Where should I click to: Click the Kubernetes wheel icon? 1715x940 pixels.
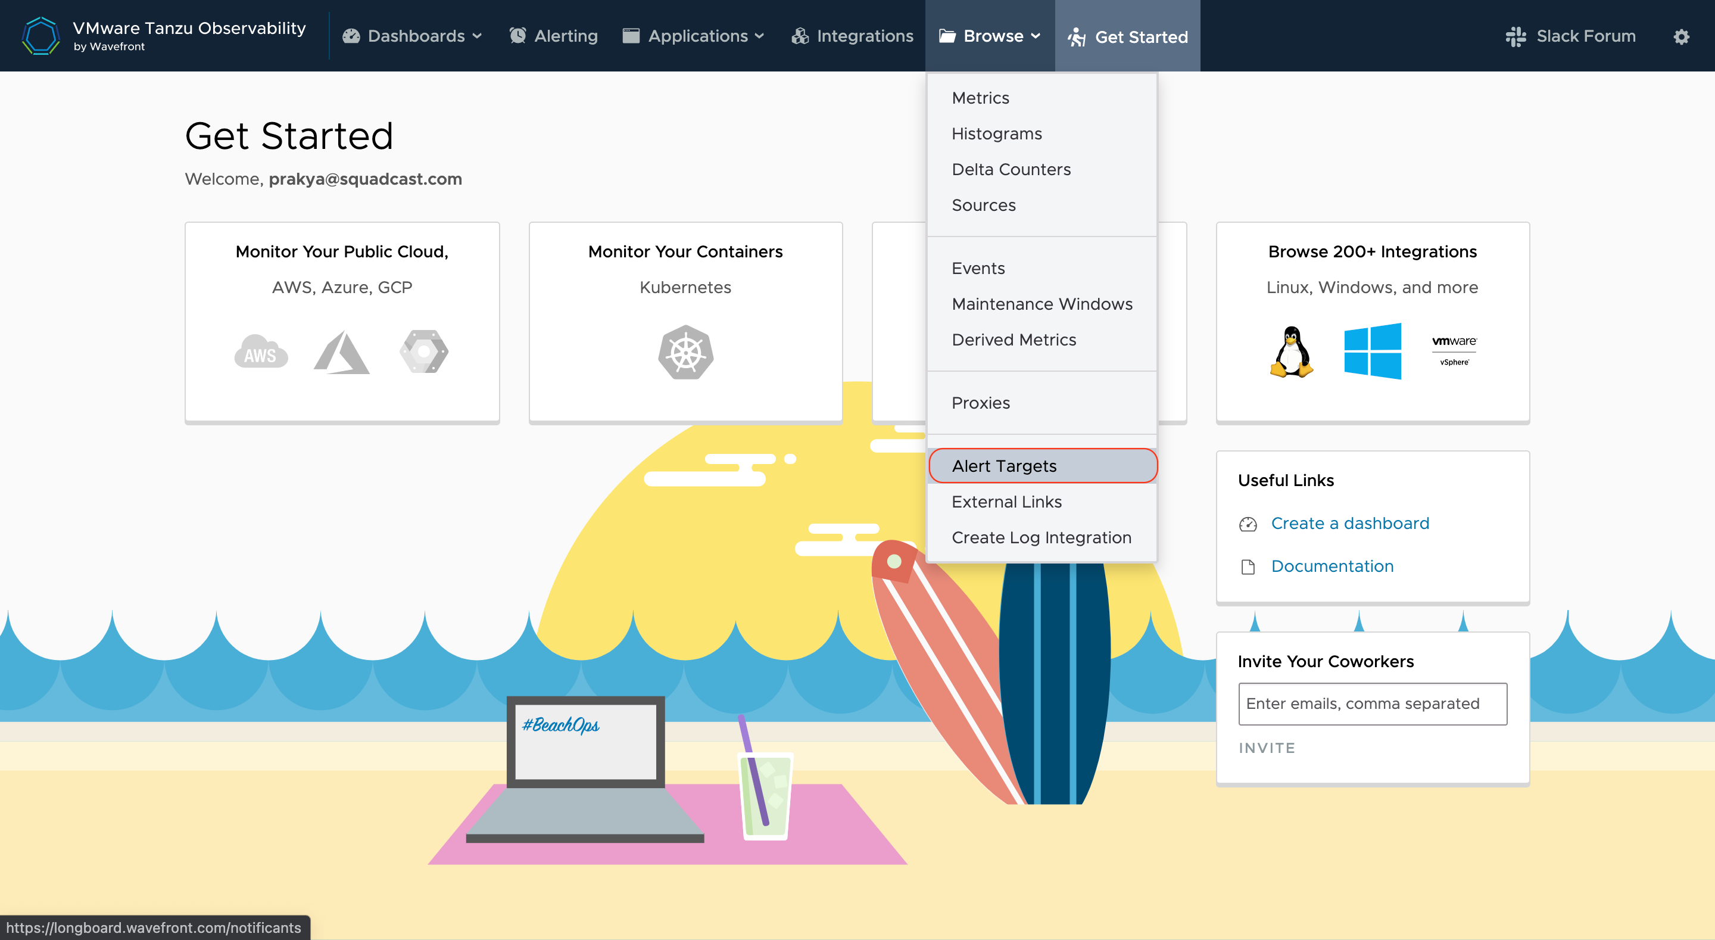point(686,353)
